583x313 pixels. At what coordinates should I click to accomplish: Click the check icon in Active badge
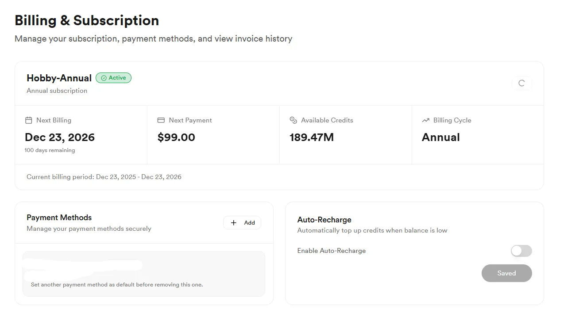point(104,78)
